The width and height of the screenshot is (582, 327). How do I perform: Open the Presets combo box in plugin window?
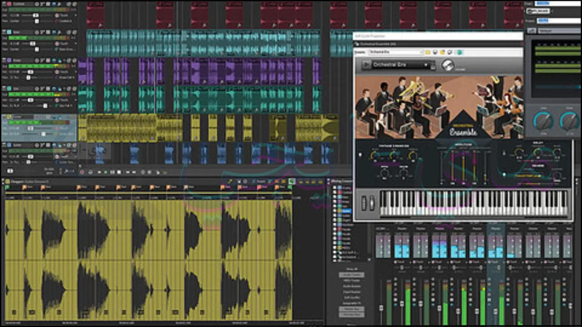(x=396, y=52)
